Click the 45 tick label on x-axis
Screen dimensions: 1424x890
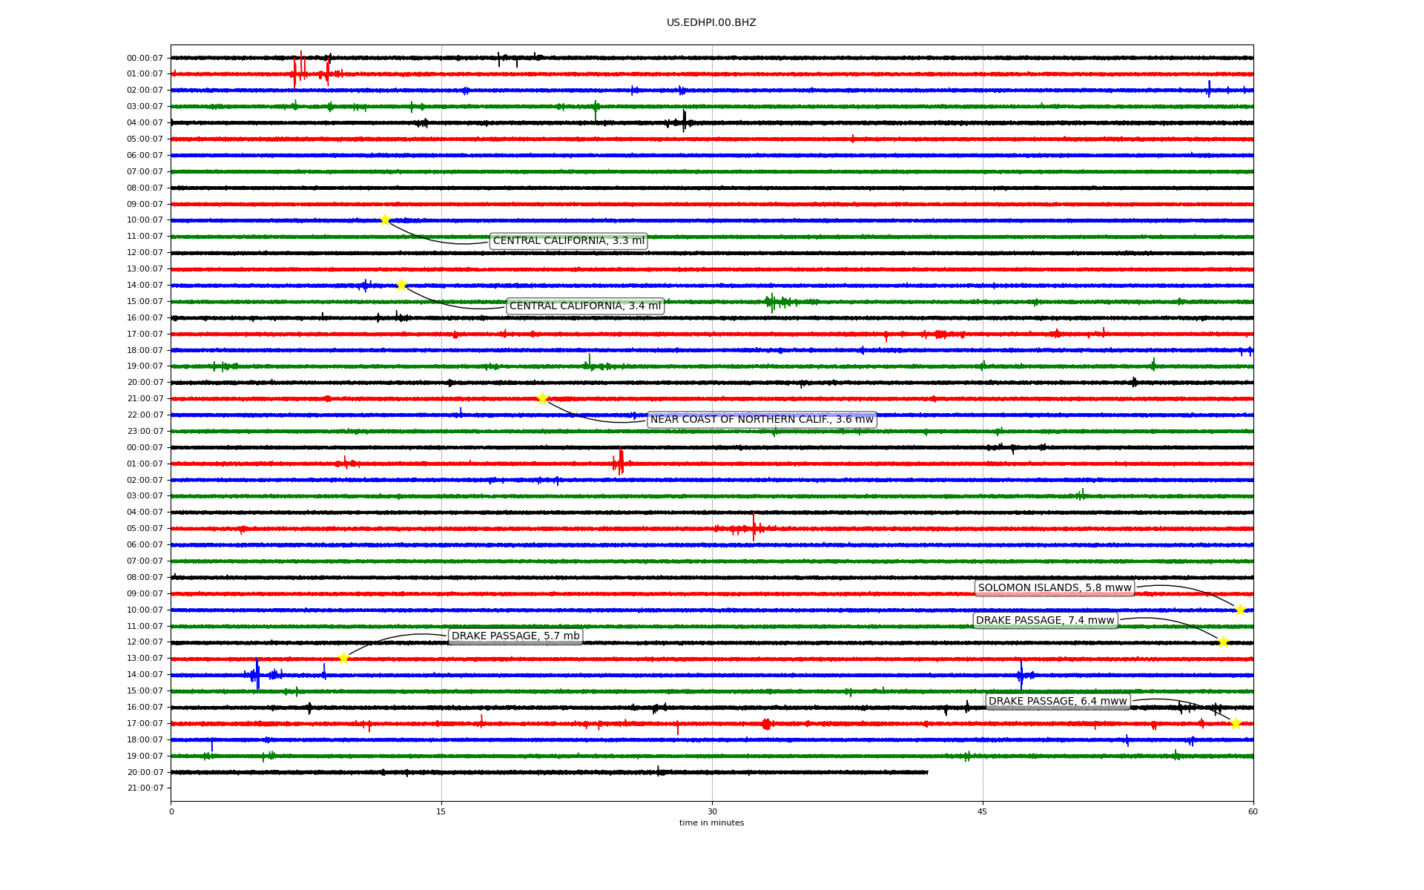point(983,811)
